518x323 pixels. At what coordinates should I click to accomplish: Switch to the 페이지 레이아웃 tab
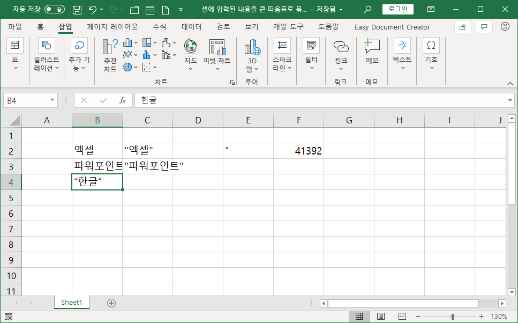click(112, 27)
